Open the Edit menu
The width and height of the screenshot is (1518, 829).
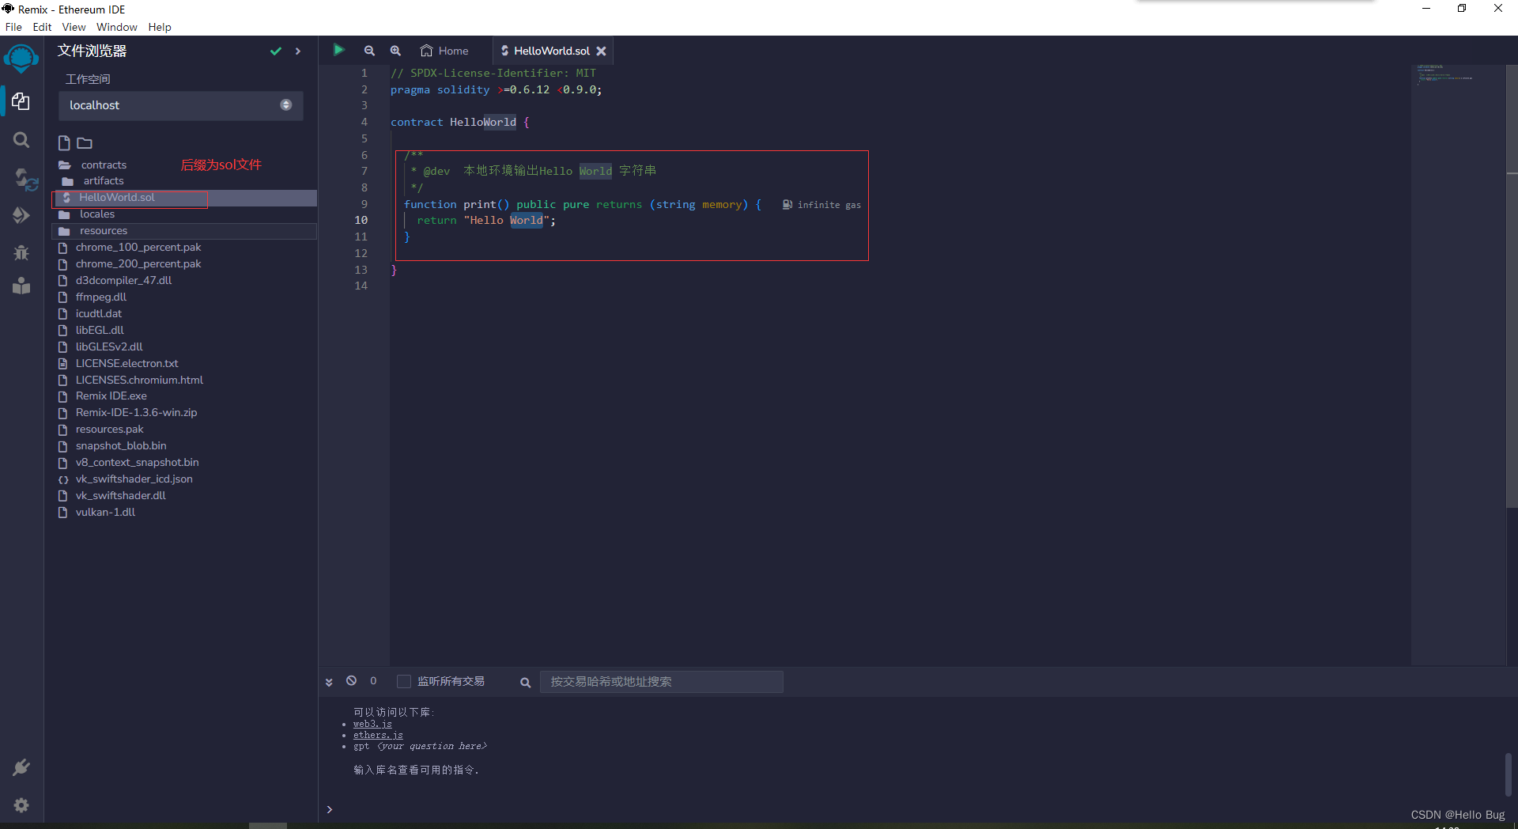(42, 27)
